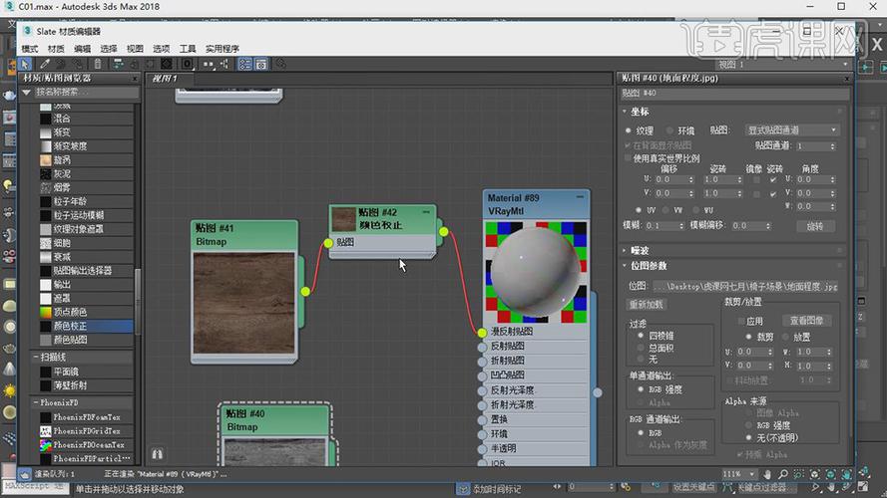Viewport: 887px width, 498px height.
Task: Toggle Material/Map Browser panel icon
Action: (x=244, y=64)
